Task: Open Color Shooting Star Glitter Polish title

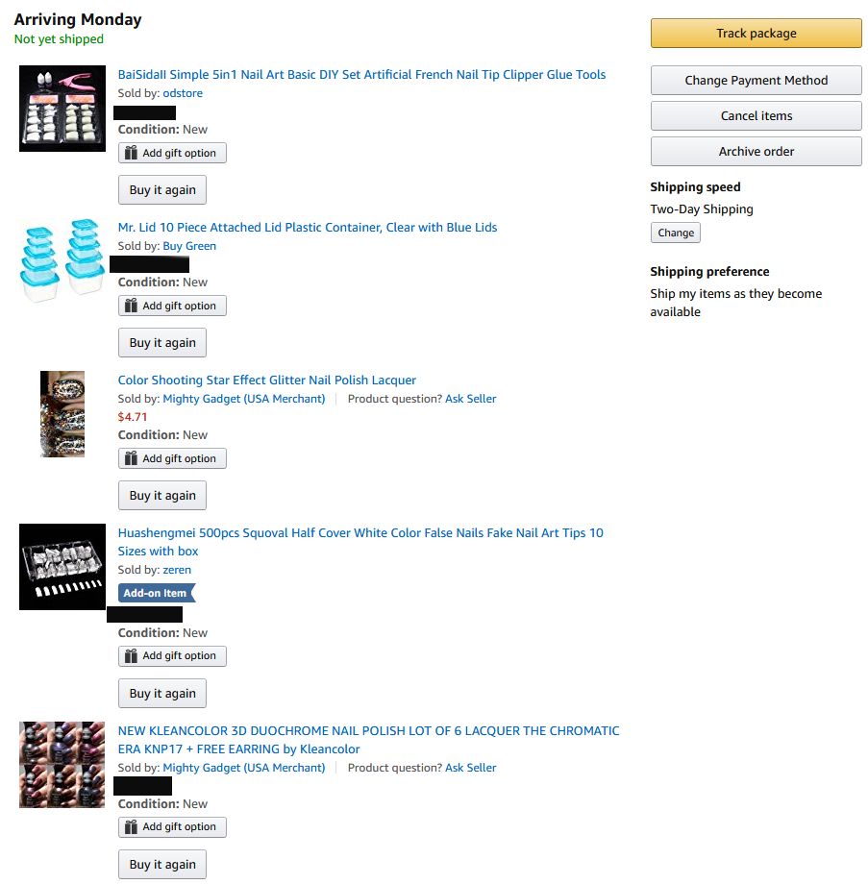Action: pyautogui.click(x=267, y=381)
